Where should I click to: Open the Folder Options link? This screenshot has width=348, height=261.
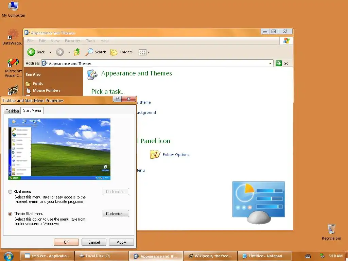(176, 155)
